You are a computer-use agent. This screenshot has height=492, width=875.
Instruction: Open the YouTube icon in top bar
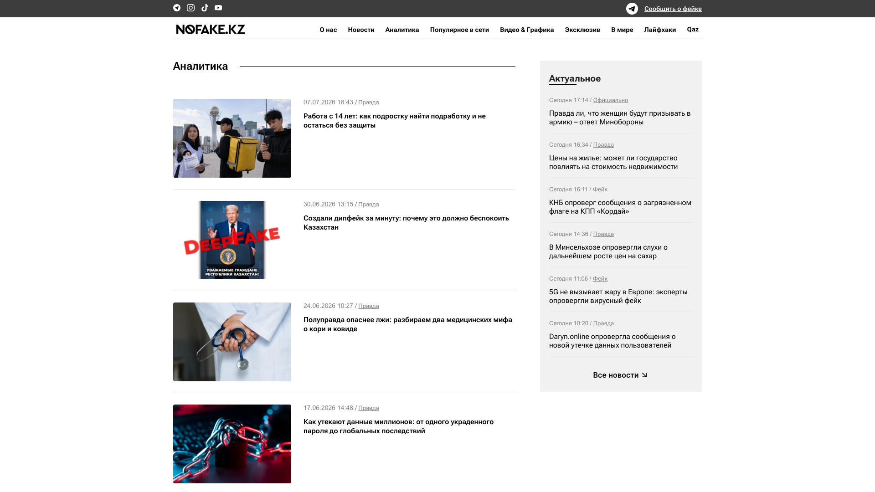pyautogui.click(x=218, y=8)
